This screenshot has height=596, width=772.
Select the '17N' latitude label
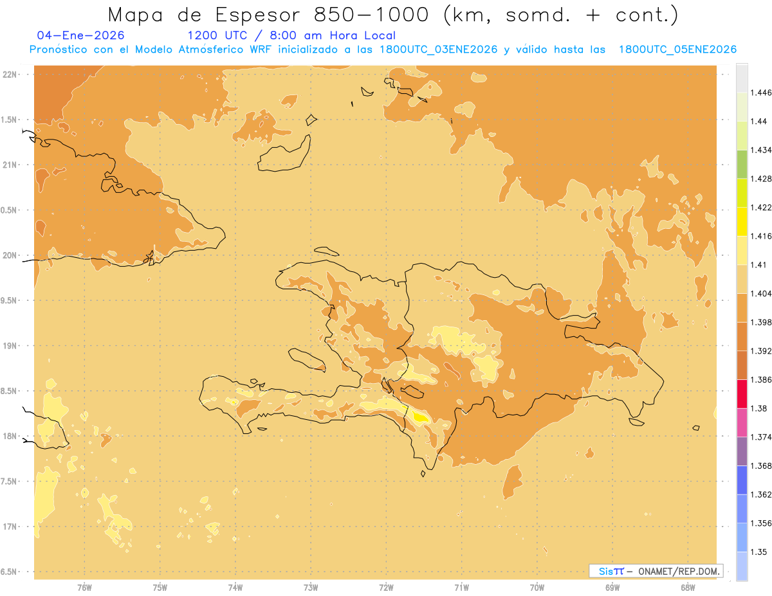pos(10,527)
